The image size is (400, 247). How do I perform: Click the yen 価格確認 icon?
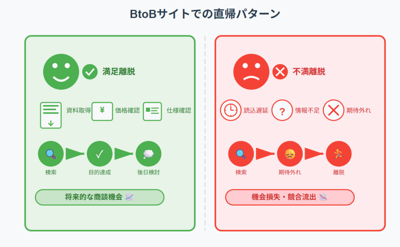tap(102, 111)
